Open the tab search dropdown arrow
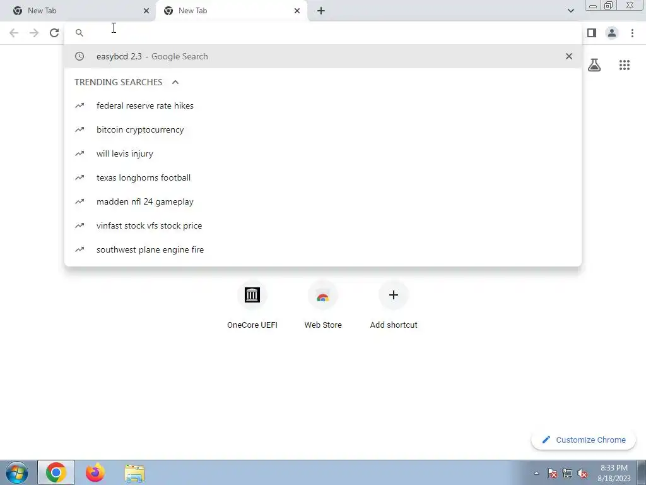Viewport: 646px width, 485px height. pos(570,11)
